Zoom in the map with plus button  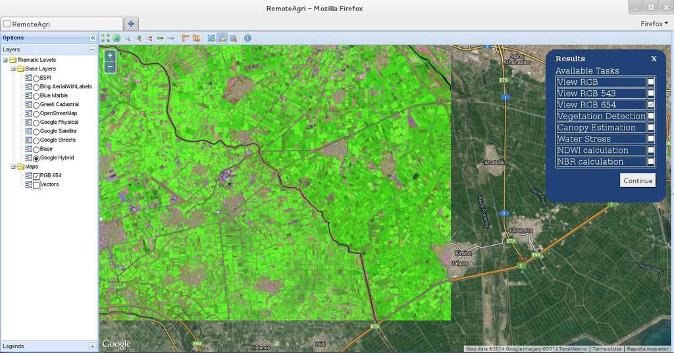pos(110,55)
